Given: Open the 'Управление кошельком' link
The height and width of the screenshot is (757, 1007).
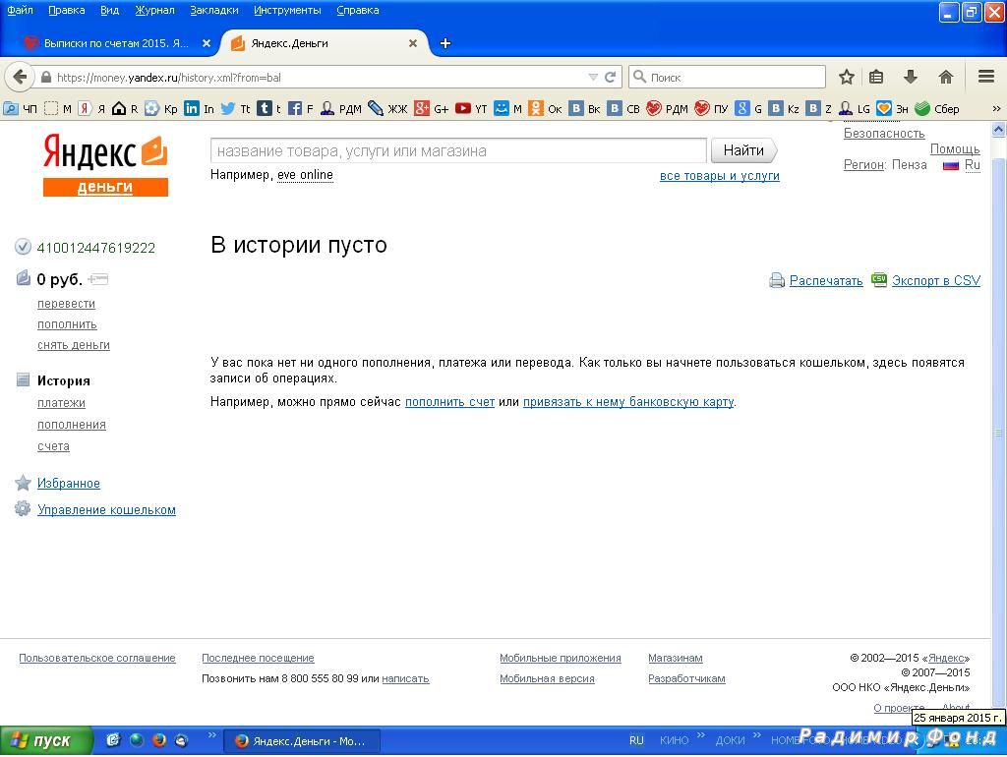Looking at the screenshot, I should click(x=106, y=510).
